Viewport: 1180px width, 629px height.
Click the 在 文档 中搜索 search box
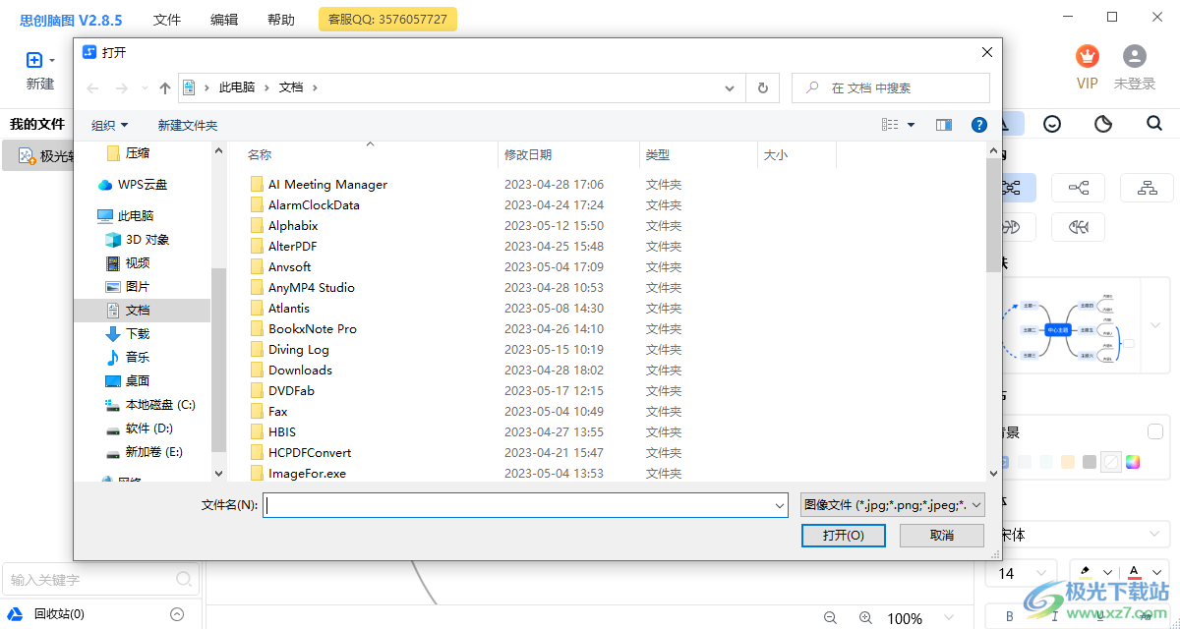point(890,87)
